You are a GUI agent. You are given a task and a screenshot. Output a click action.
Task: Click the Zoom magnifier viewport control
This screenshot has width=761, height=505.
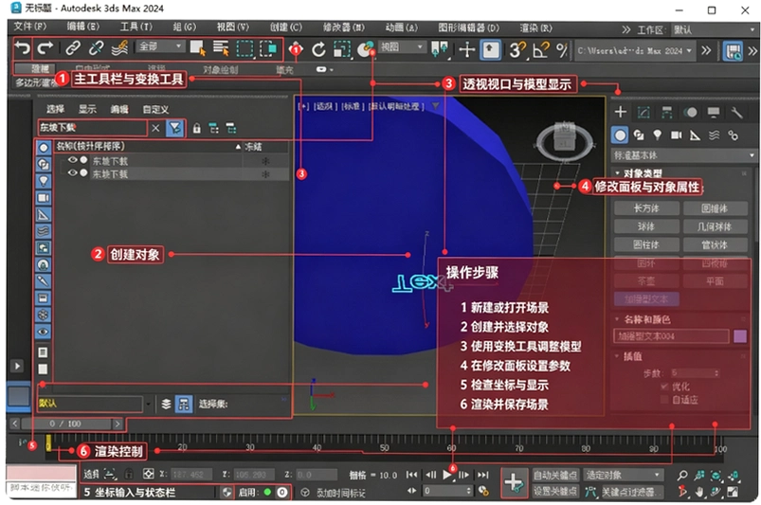682,476
